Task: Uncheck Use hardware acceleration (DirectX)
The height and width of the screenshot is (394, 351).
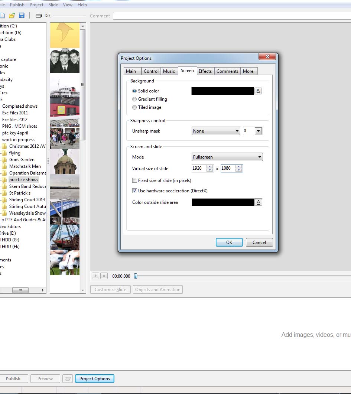Action: coord(135,191)
